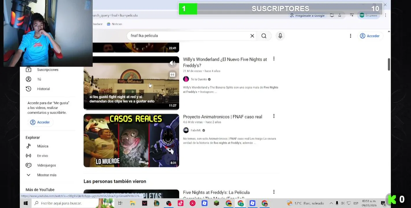
Task: Play the Willy's Wonderland thumbnail preview
Action: (x=131, y=83)
